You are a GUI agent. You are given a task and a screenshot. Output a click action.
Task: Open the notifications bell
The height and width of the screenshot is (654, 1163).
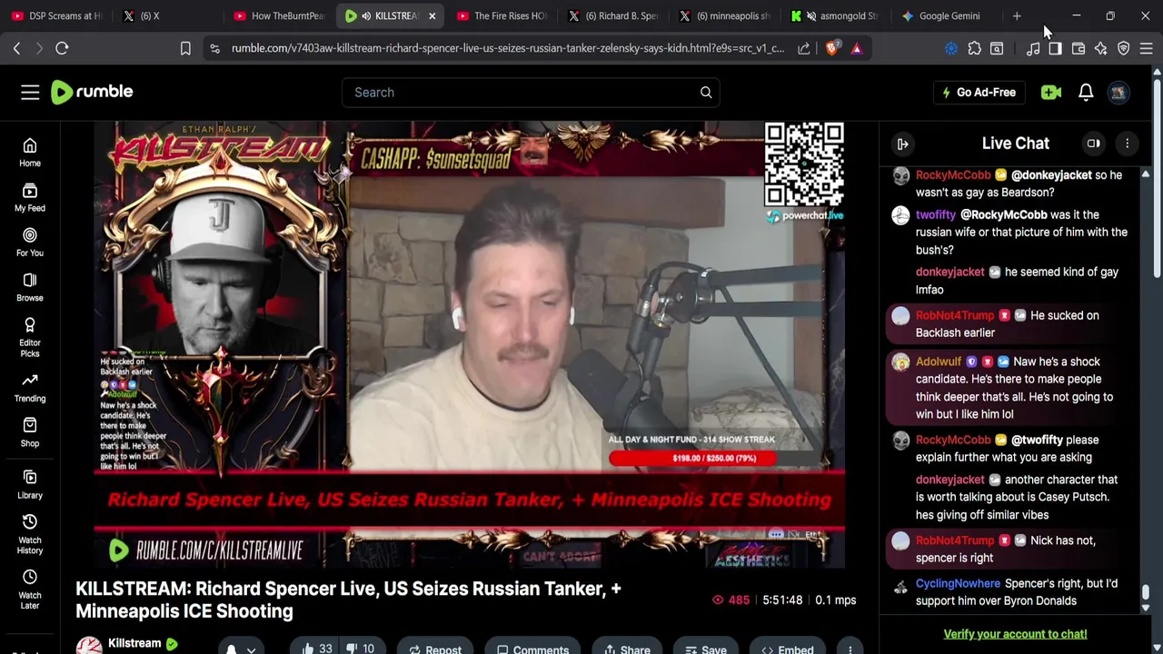1086,92
